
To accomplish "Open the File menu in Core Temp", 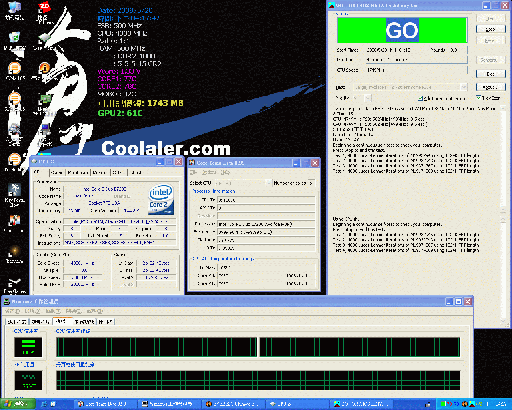I will pyautogui.click(x=194, y=172).
